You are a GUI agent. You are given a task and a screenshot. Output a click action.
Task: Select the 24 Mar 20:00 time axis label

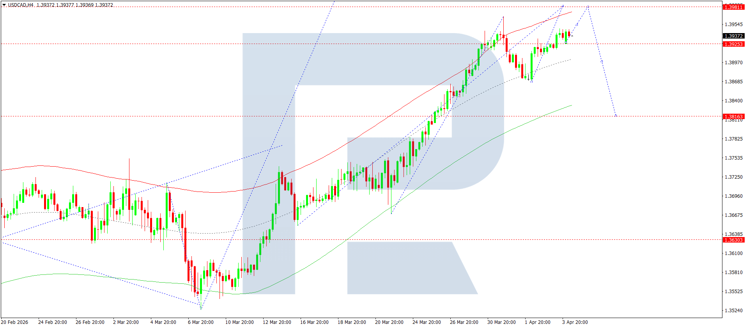click(427, 322)
